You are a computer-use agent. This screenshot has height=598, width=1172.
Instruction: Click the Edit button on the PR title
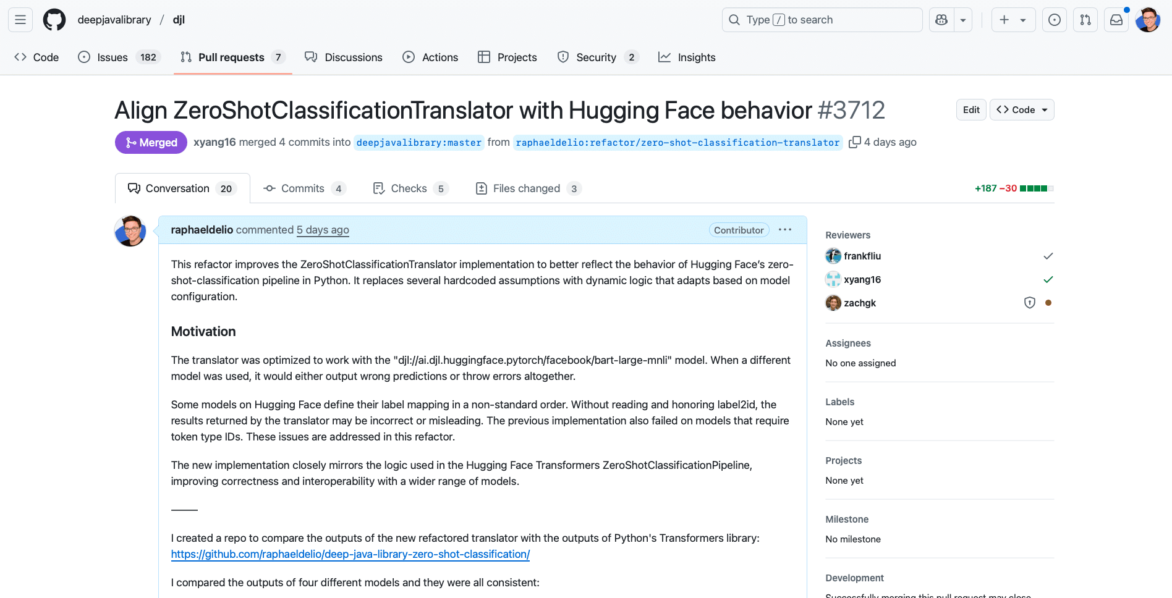click(970, 109)
